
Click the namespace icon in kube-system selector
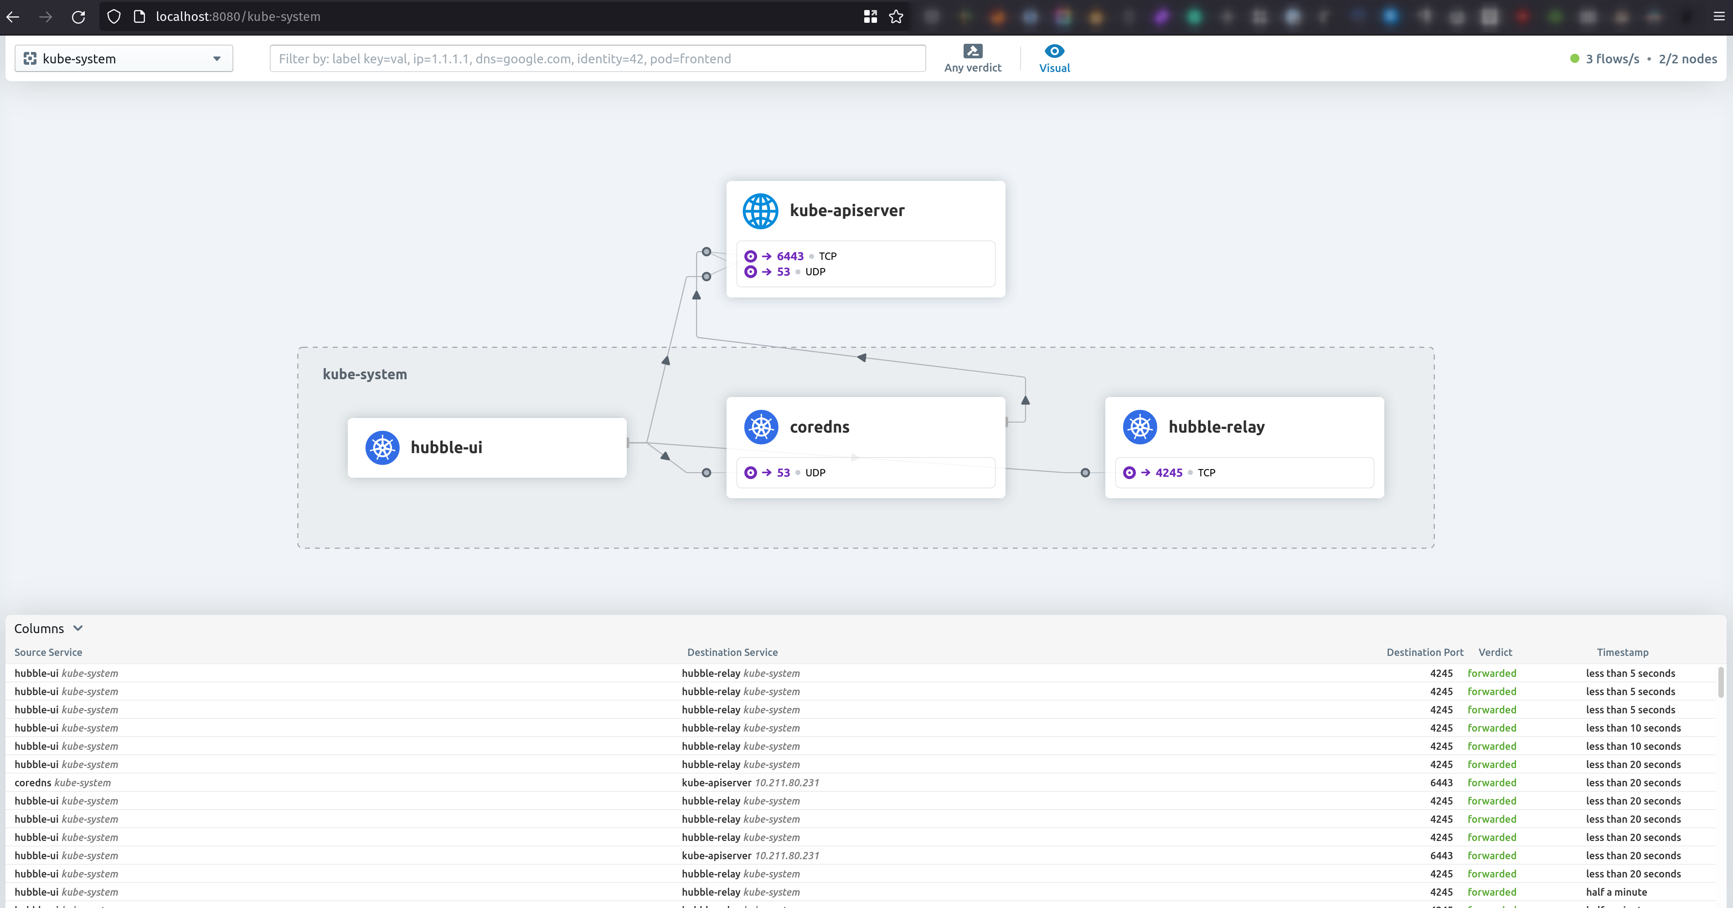[30, 58]
